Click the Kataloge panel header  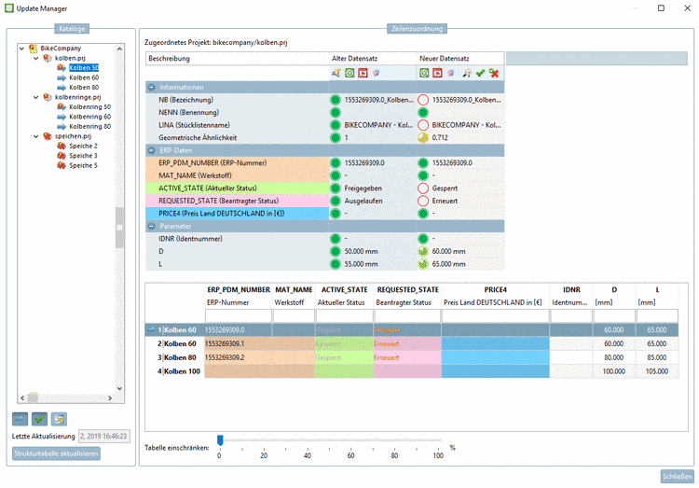coord(72,29)
